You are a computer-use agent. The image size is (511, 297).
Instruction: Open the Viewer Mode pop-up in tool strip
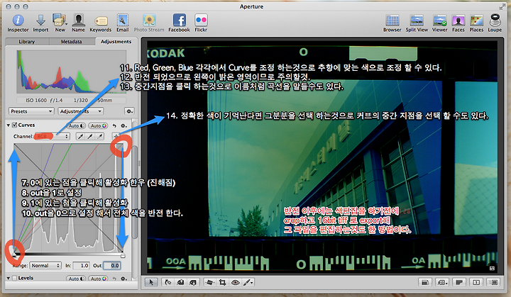442,282
